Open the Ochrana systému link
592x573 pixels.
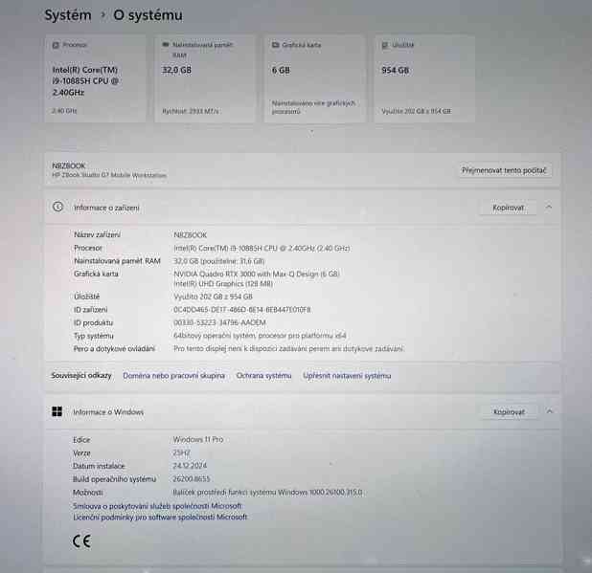click(x=263, y=376)
